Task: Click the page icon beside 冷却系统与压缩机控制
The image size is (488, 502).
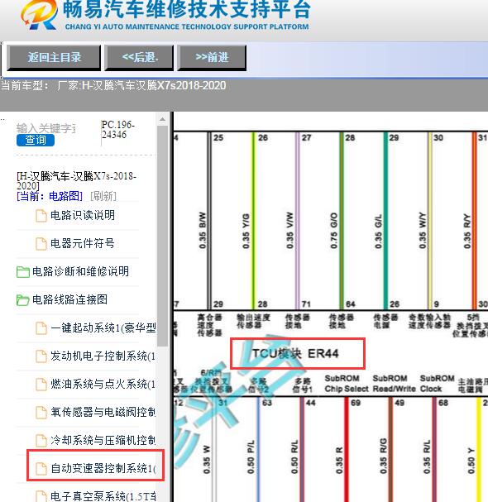Action: tap(41, 441)
